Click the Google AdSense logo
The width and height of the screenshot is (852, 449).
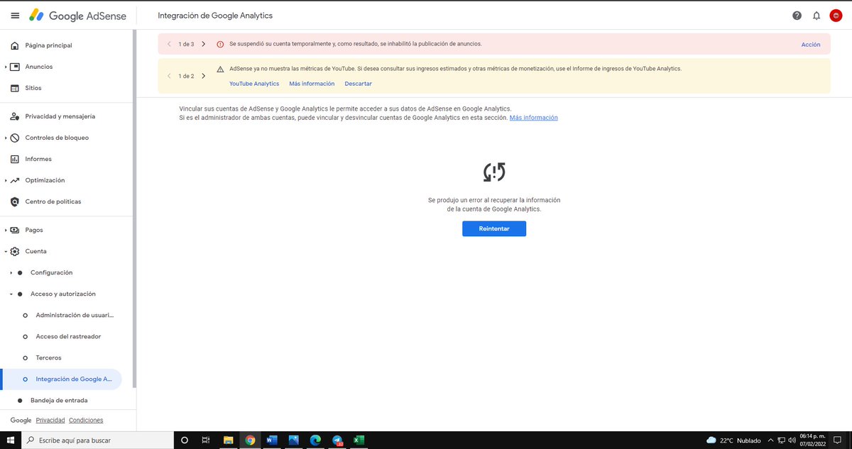pos(77,16)
